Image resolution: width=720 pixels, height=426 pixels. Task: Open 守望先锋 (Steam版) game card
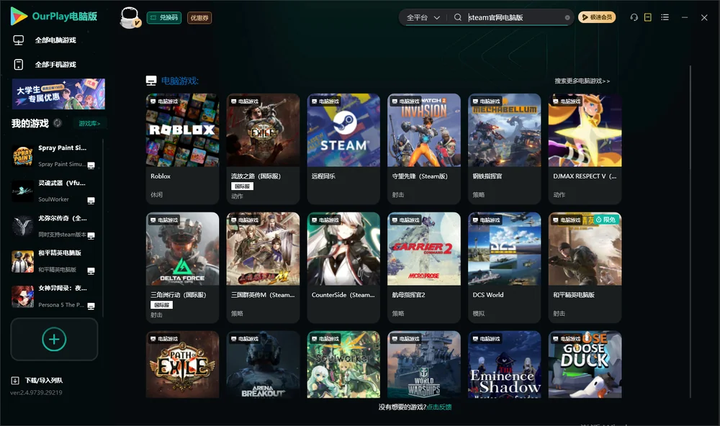[424, 149]
